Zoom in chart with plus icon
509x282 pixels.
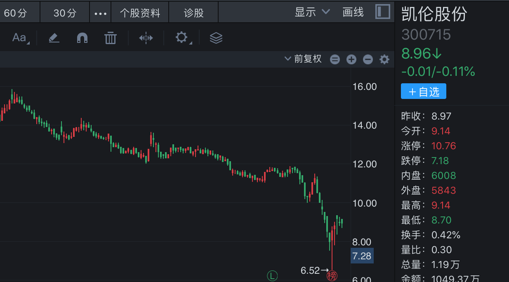351,59
